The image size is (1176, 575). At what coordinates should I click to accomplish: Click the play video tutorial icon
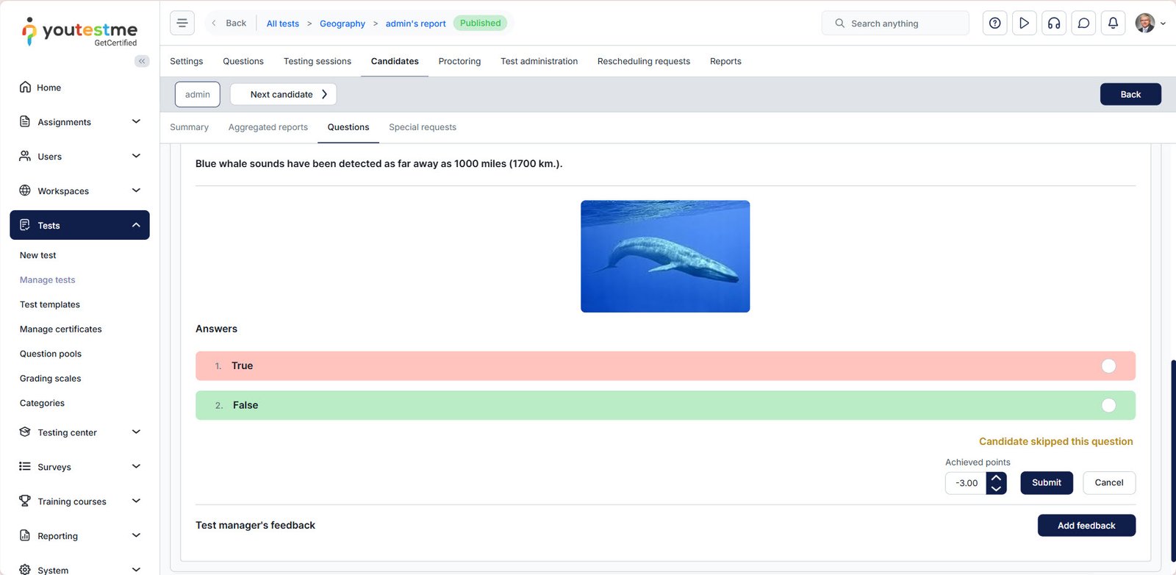click(1024, 23)
